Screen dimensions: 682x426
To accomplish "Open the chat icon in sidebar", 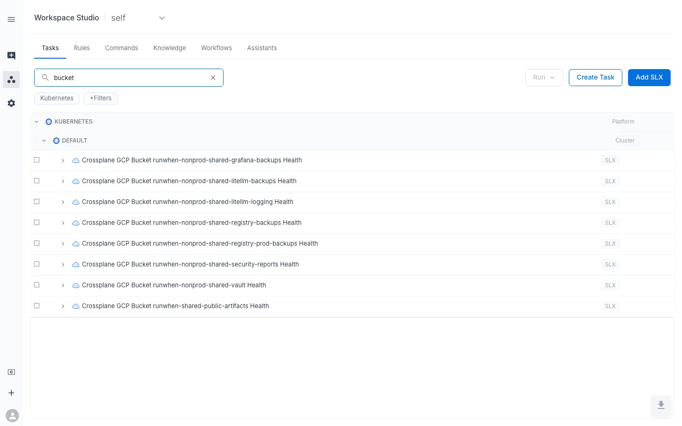I will [x=11, y=56].
